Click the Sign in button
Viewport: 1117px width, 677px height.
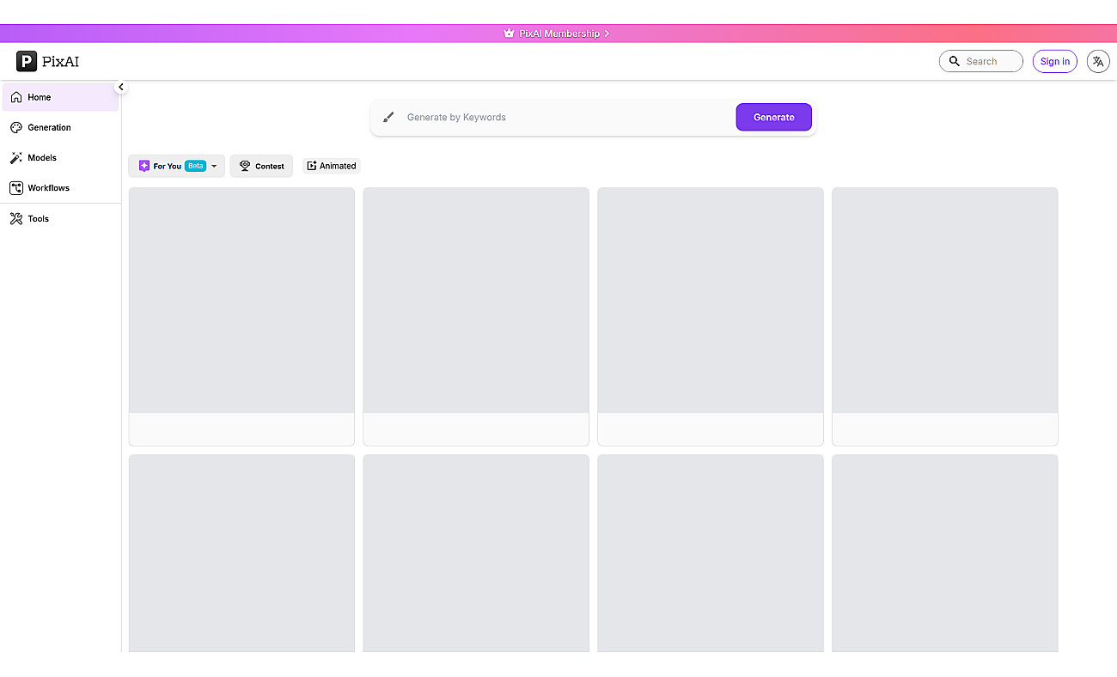coord(1054,61)
